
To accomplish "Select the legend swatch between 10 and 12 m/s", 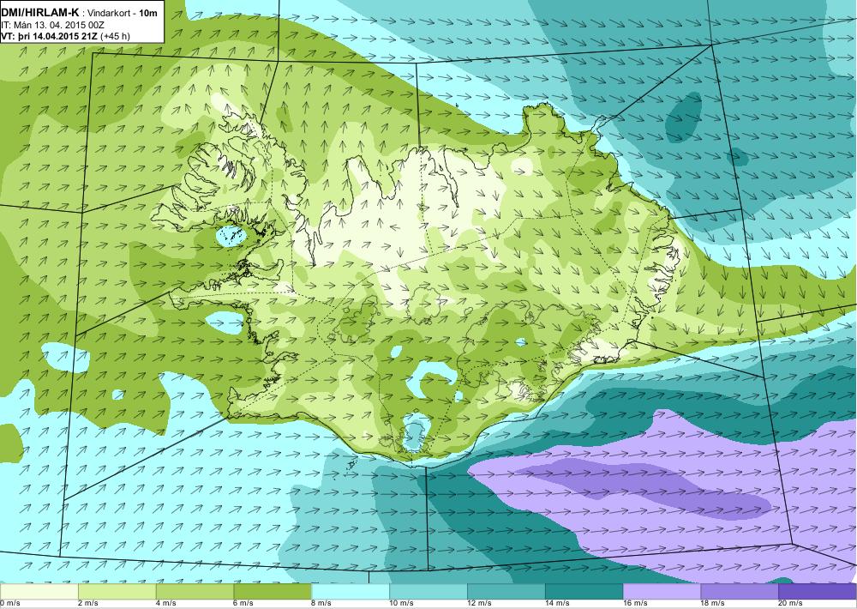I will 428,592.
